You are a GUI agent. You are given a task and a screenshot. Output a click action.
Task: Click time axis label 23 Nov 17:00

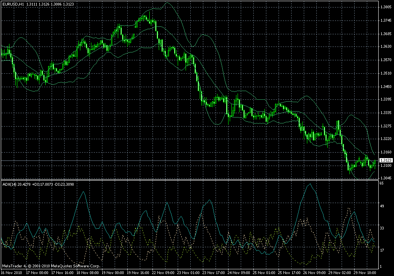pos(214,273)
